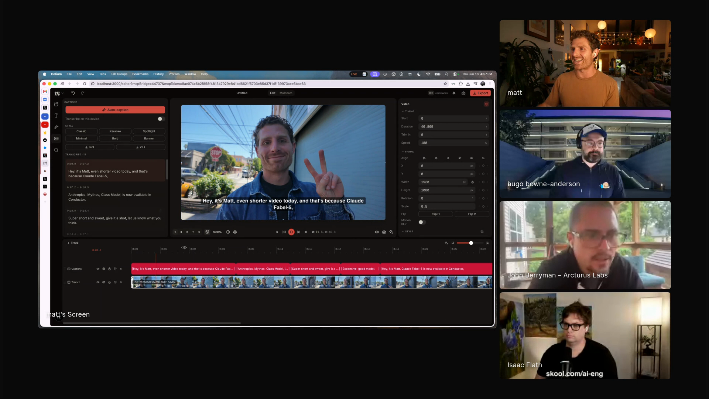Viewport: 709px width, 399px height.
Task: Click the Gmail icon in the browser sidebar
Action: pyautogui.click(x=45, y=92)
